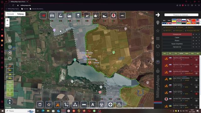Screen dimensions: 201x113
Task: Toggle the Атака visibility eye filter
Action: point(180,27)
